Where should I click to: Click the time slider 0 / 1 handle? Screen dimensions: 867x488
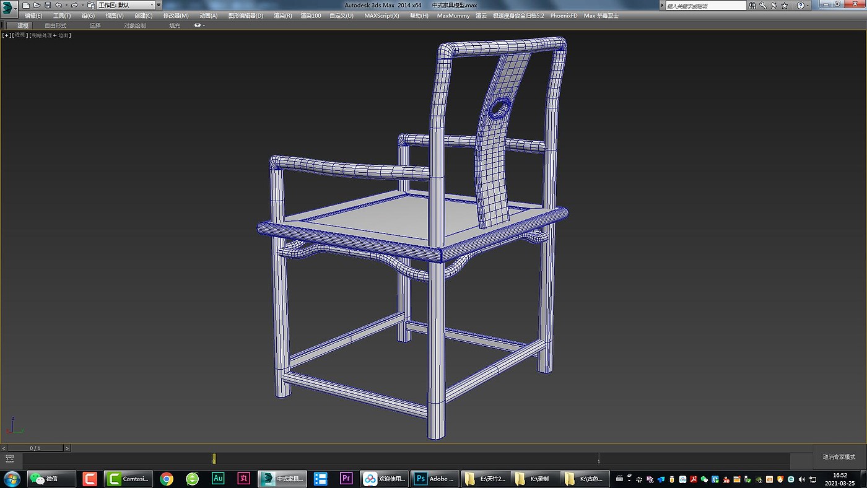click(35, 448)
